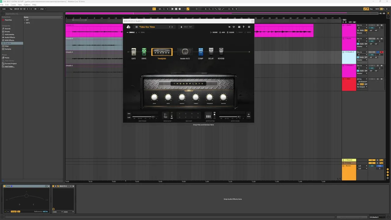Click Add Folder in browser Places
The image size is (391, 220).
tap(9, 66)
